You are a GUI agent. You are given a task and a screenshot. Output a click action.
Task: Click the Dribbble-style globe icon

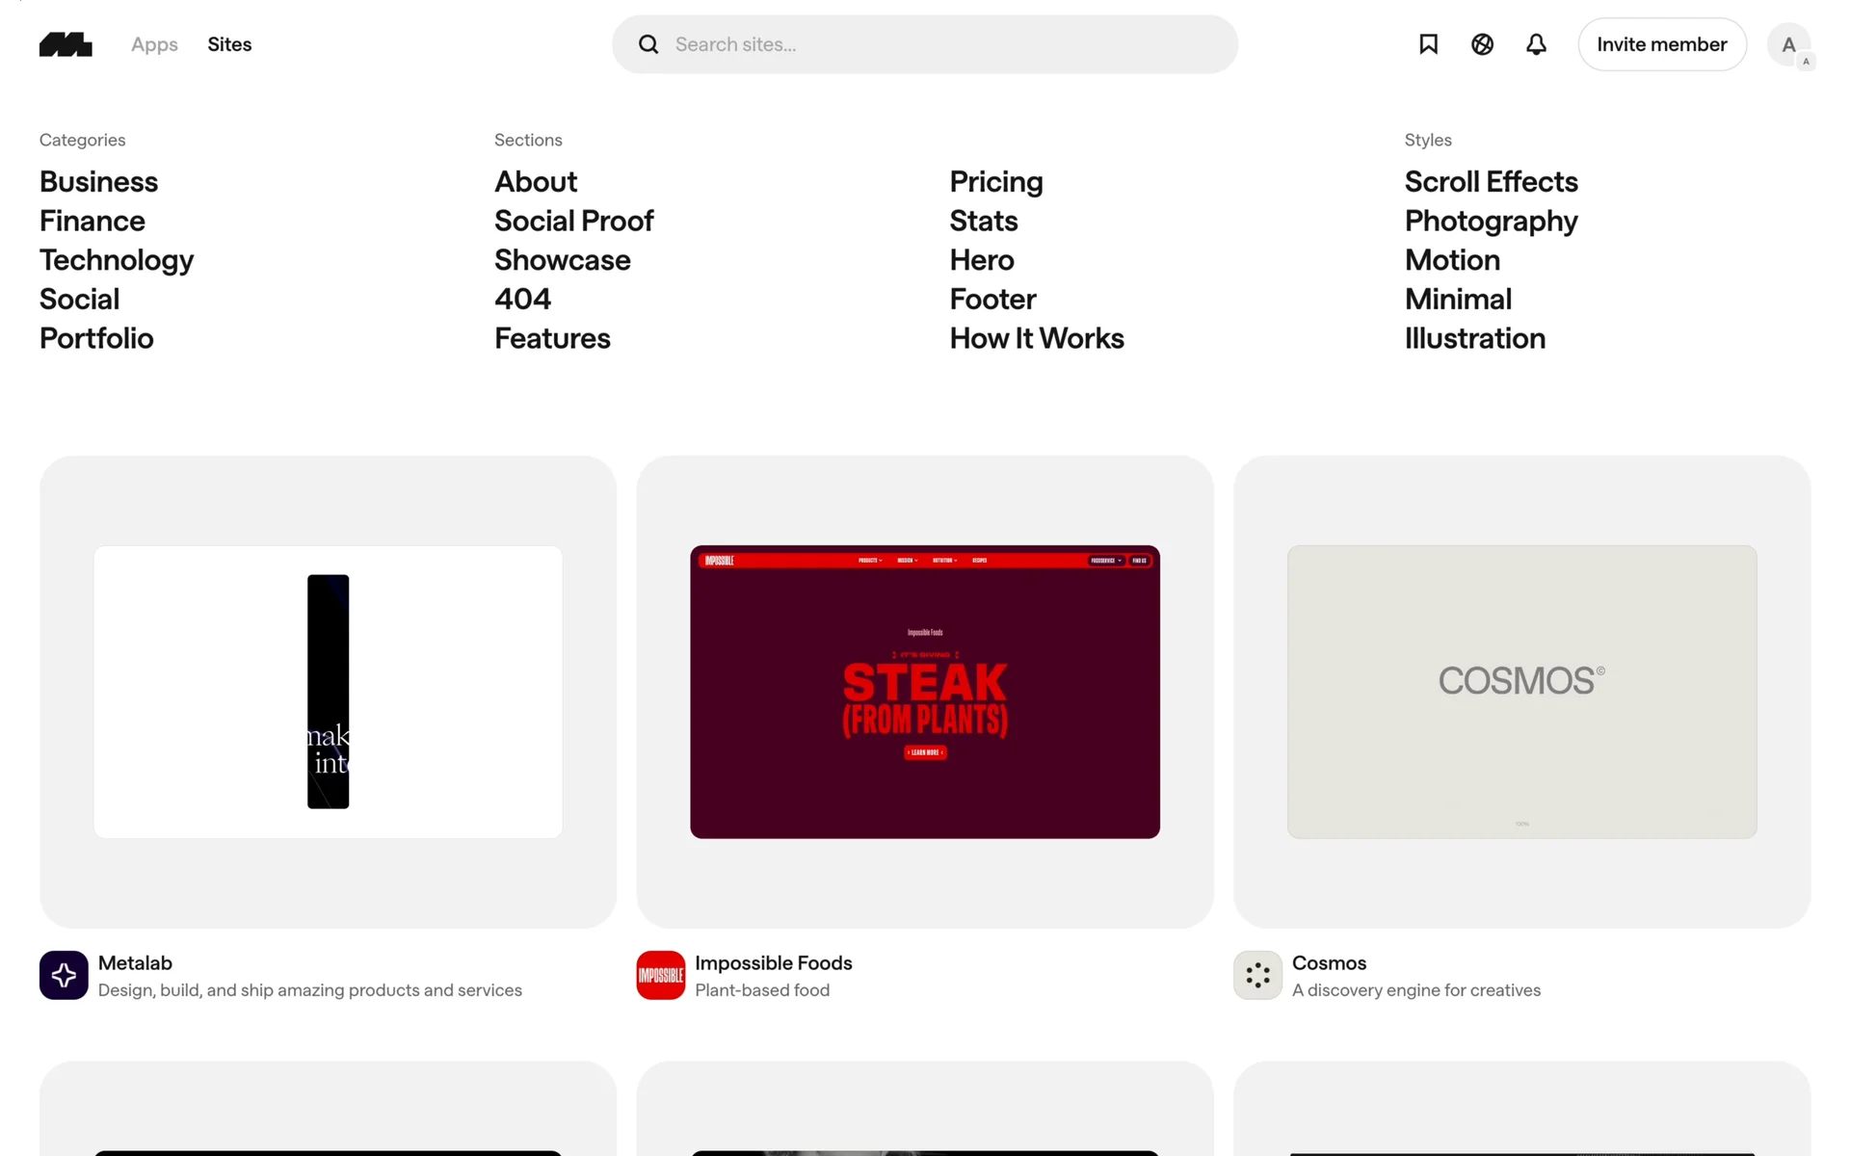(x=1482, y=44)
